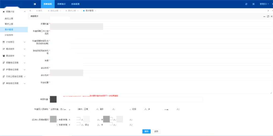Minimize the 编辑需求 panel
273x136 pixels.
[264, 16]
